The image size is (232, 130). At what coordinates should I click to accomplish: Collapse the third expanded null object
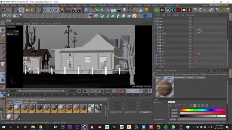pyautogui.click(x=156, y=25)
